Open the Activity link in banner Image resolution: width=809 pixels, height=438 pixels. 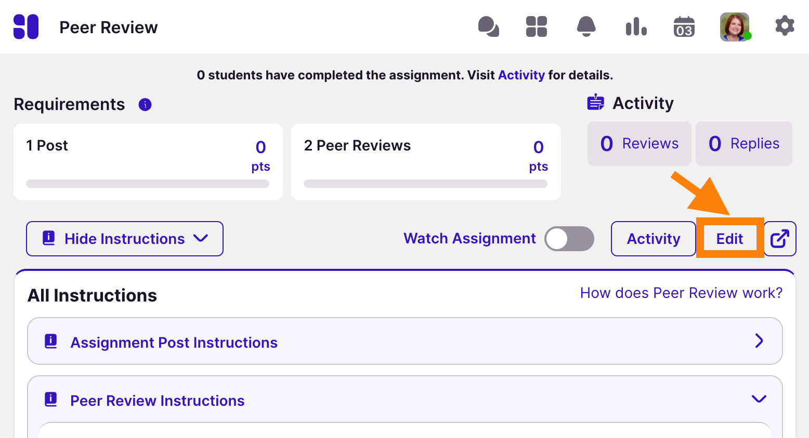(x=521, y=75)
